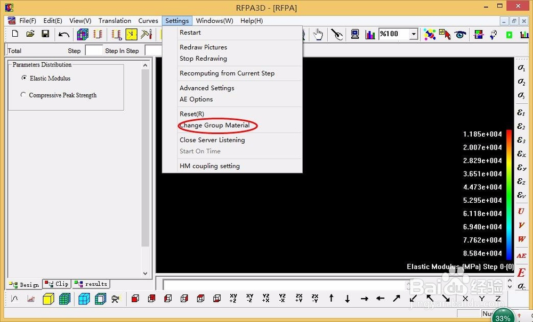Click the hammer and pick tools icon
Image resolution: width=533 pixels, height=322 pixels.
point(147,34)
